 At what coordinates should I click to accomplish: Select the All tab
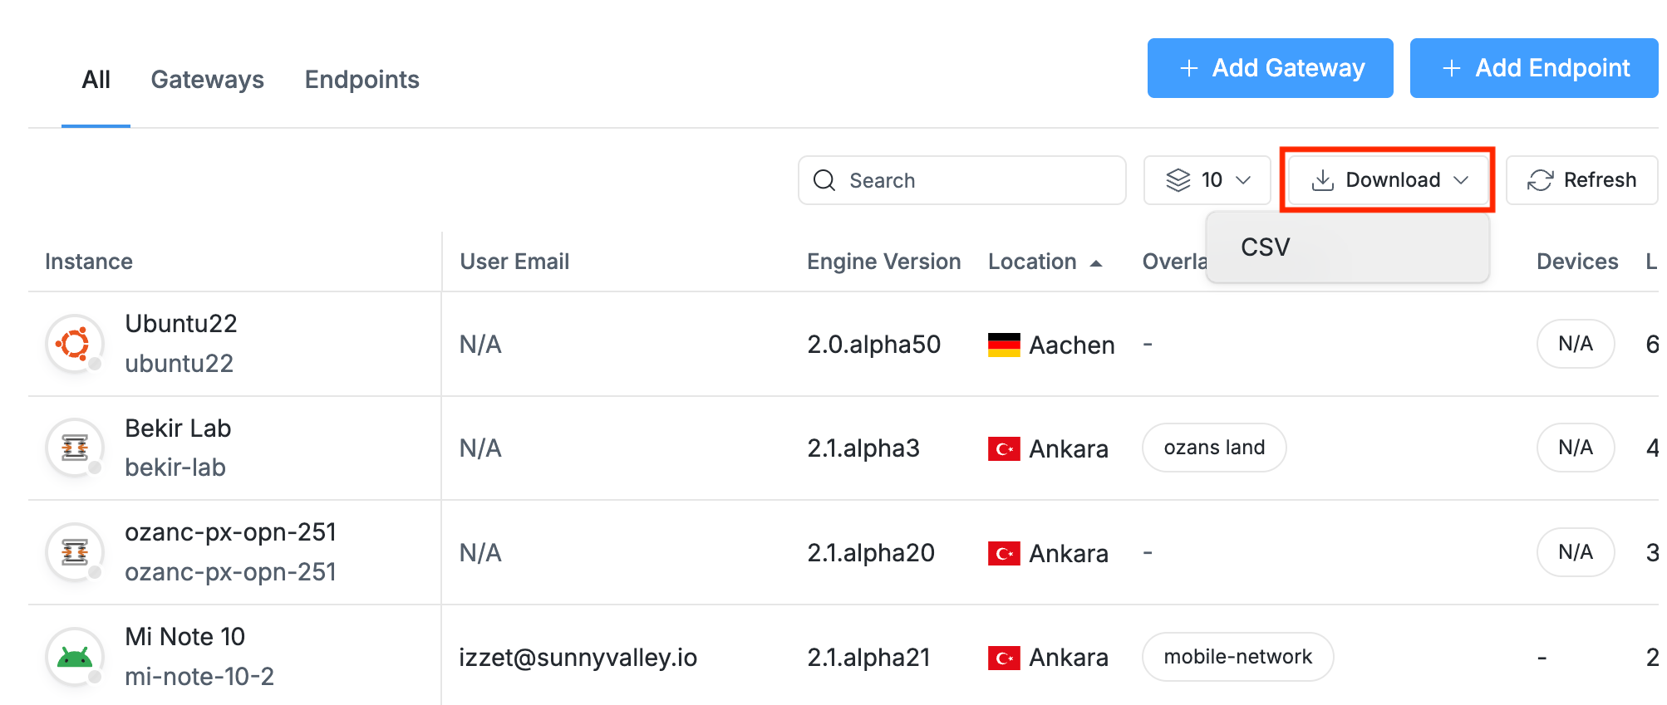pos(96,80)
